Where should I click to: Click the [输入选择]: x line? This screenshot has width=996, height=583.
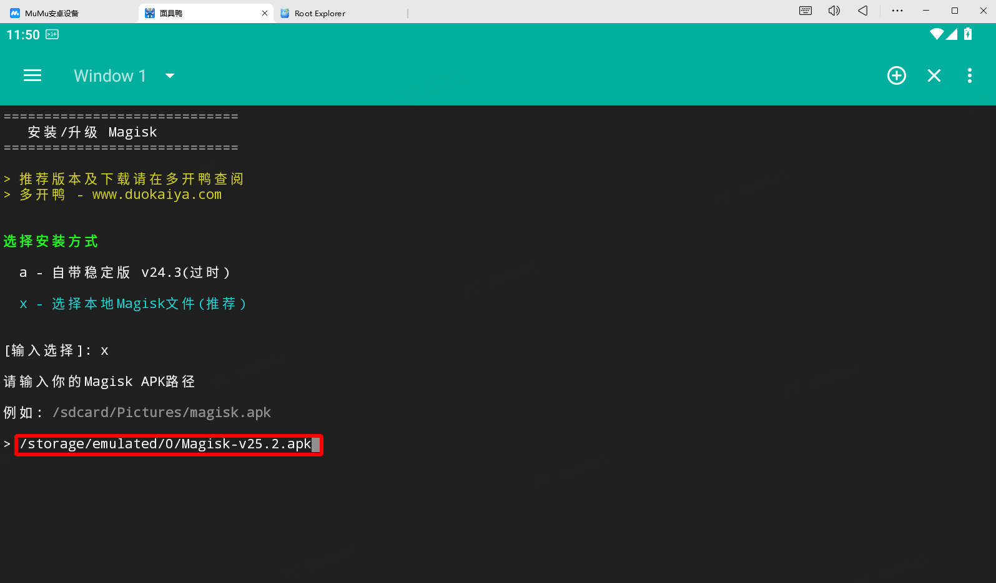click(x=56, y=350)
